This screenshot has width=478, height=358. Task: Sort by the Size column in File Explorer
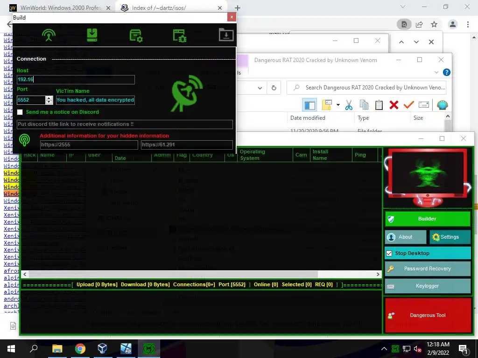pos(418,118)
